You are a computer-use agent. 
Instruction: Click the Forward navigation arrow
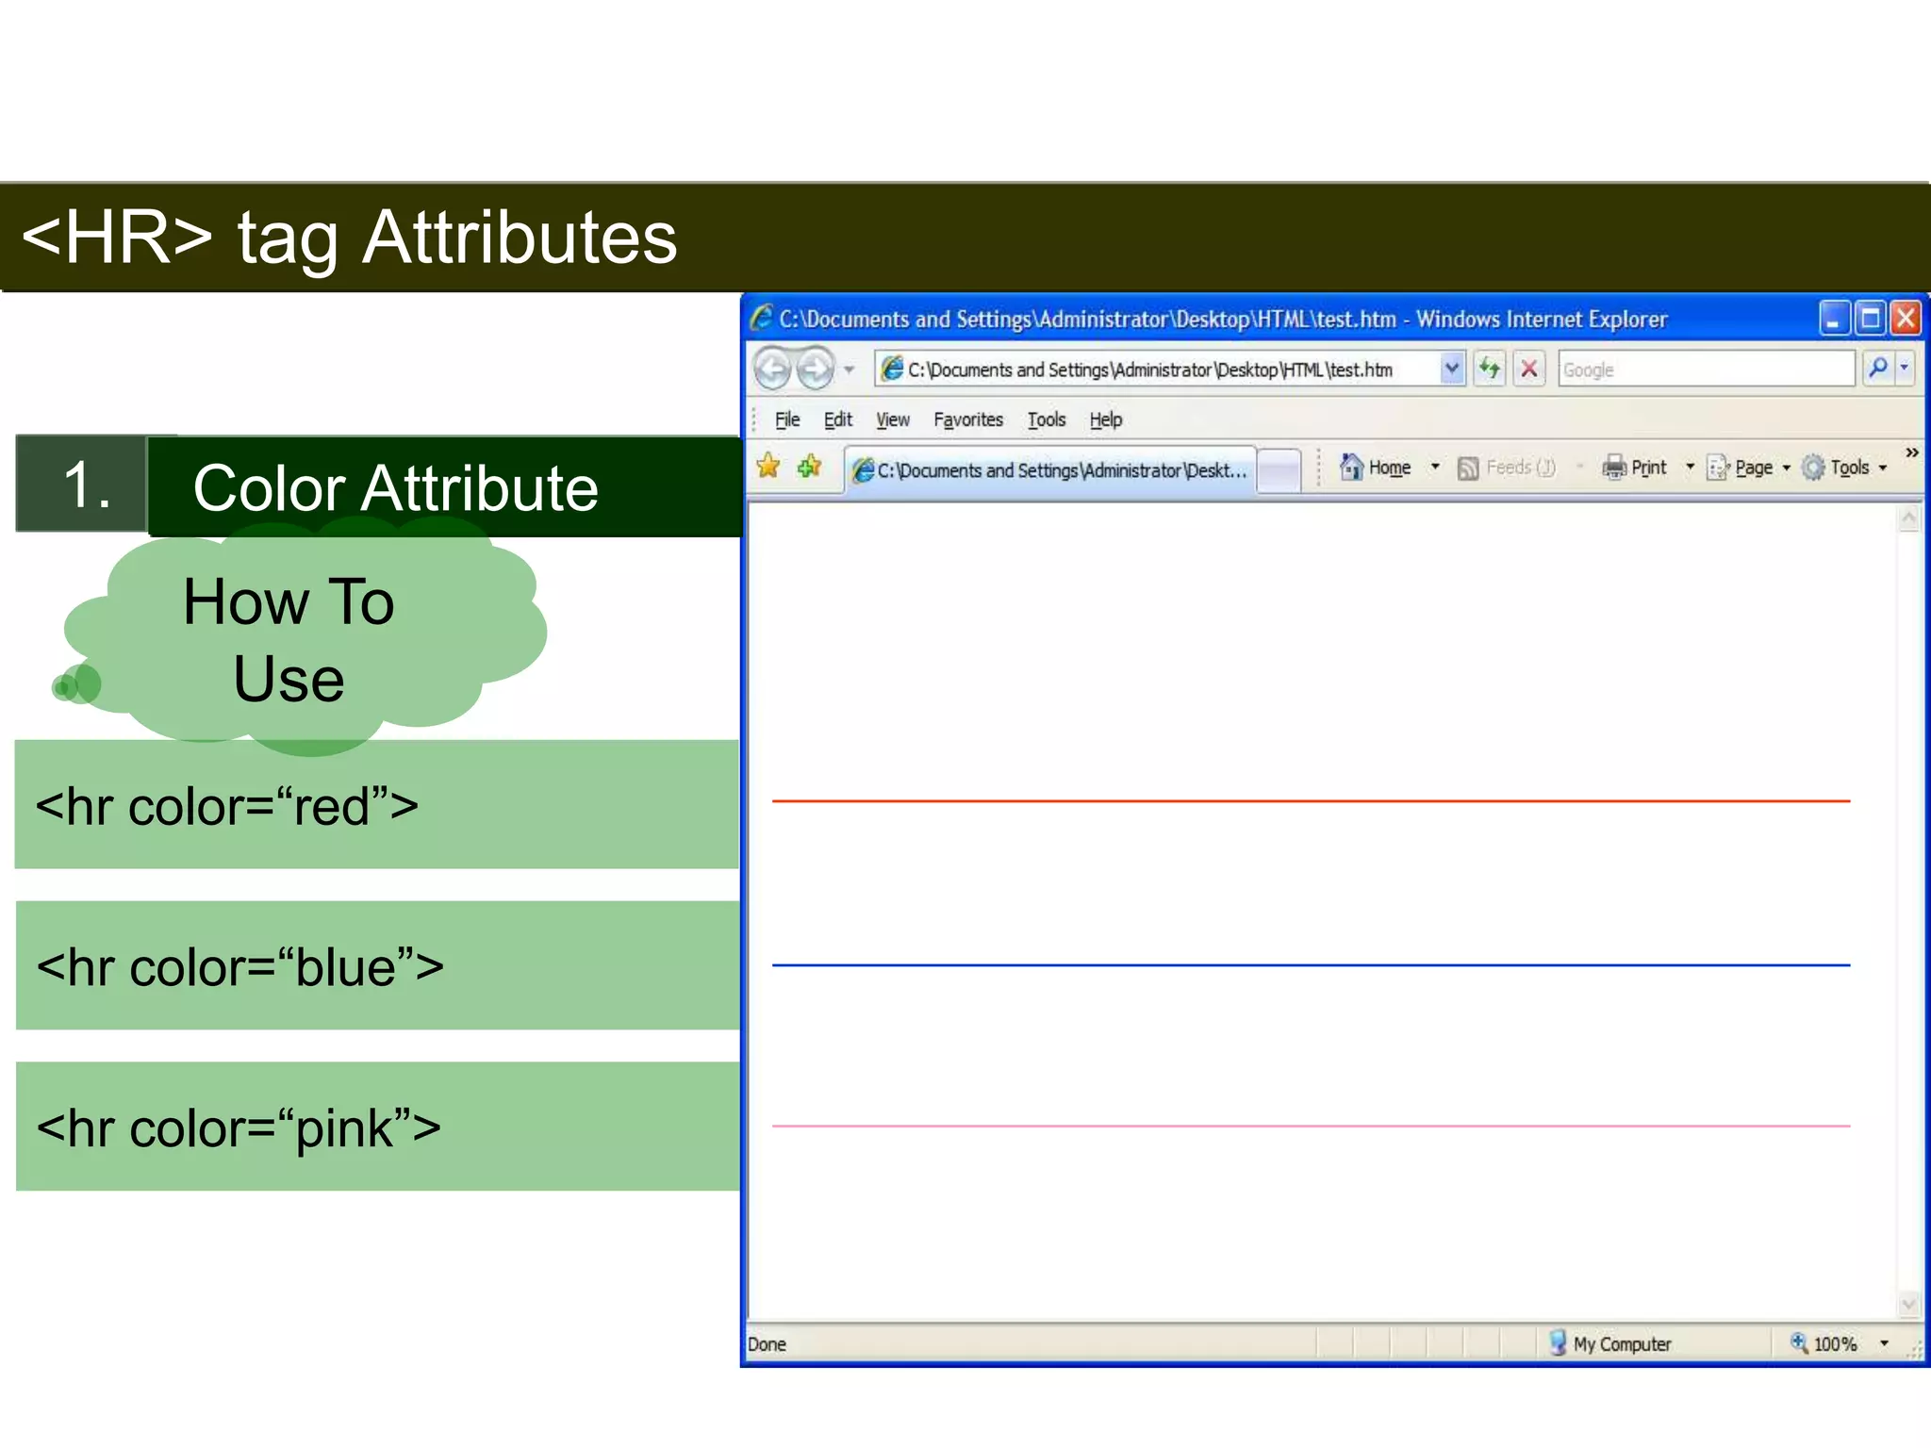(815, 369)
